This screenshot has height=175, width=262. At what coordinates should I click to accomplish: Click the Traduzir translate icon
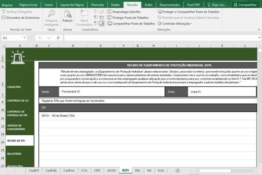point(68,14)
